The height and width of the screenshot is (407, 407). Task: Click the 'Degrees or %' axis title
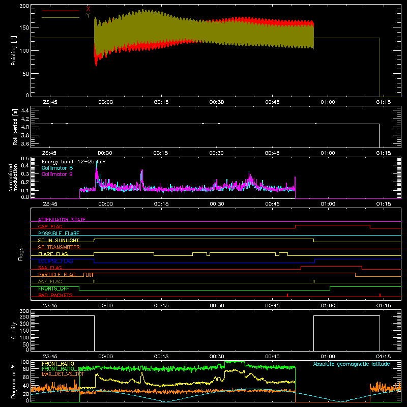point(14,381)
